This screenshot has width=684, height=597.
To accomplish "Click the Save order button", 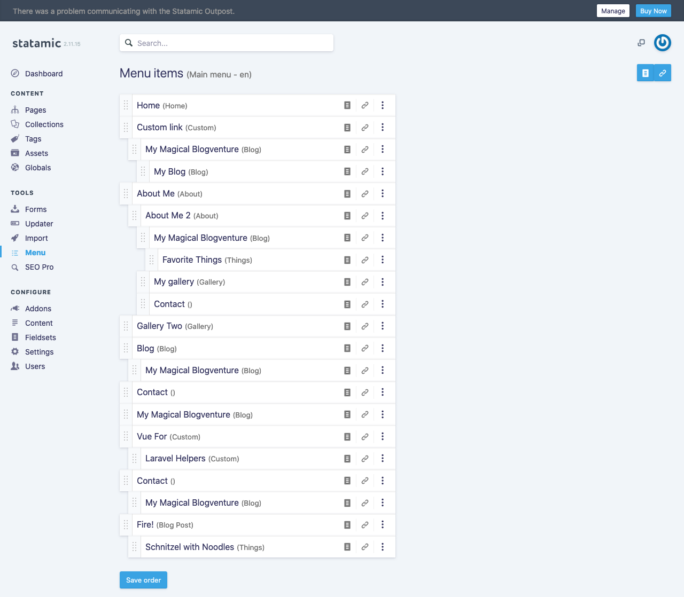I will [x=143, y=580].
